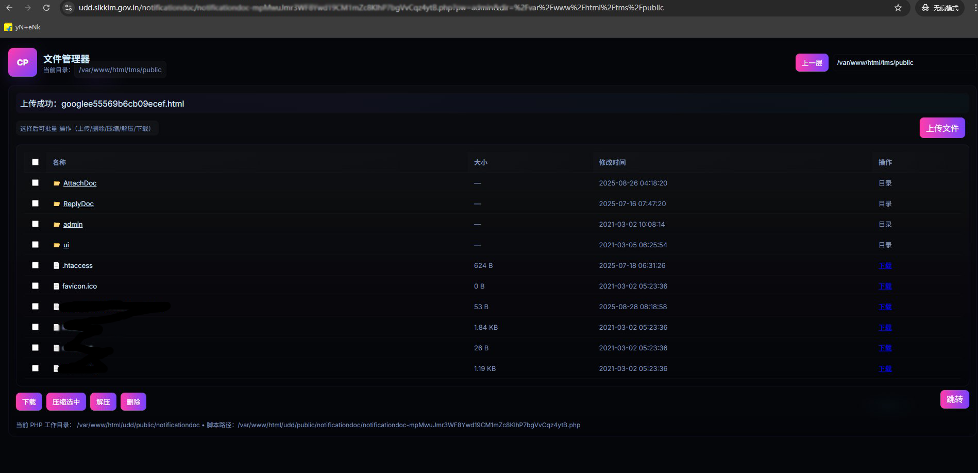Click the 上一层 parent directory button

coord(812,63)
